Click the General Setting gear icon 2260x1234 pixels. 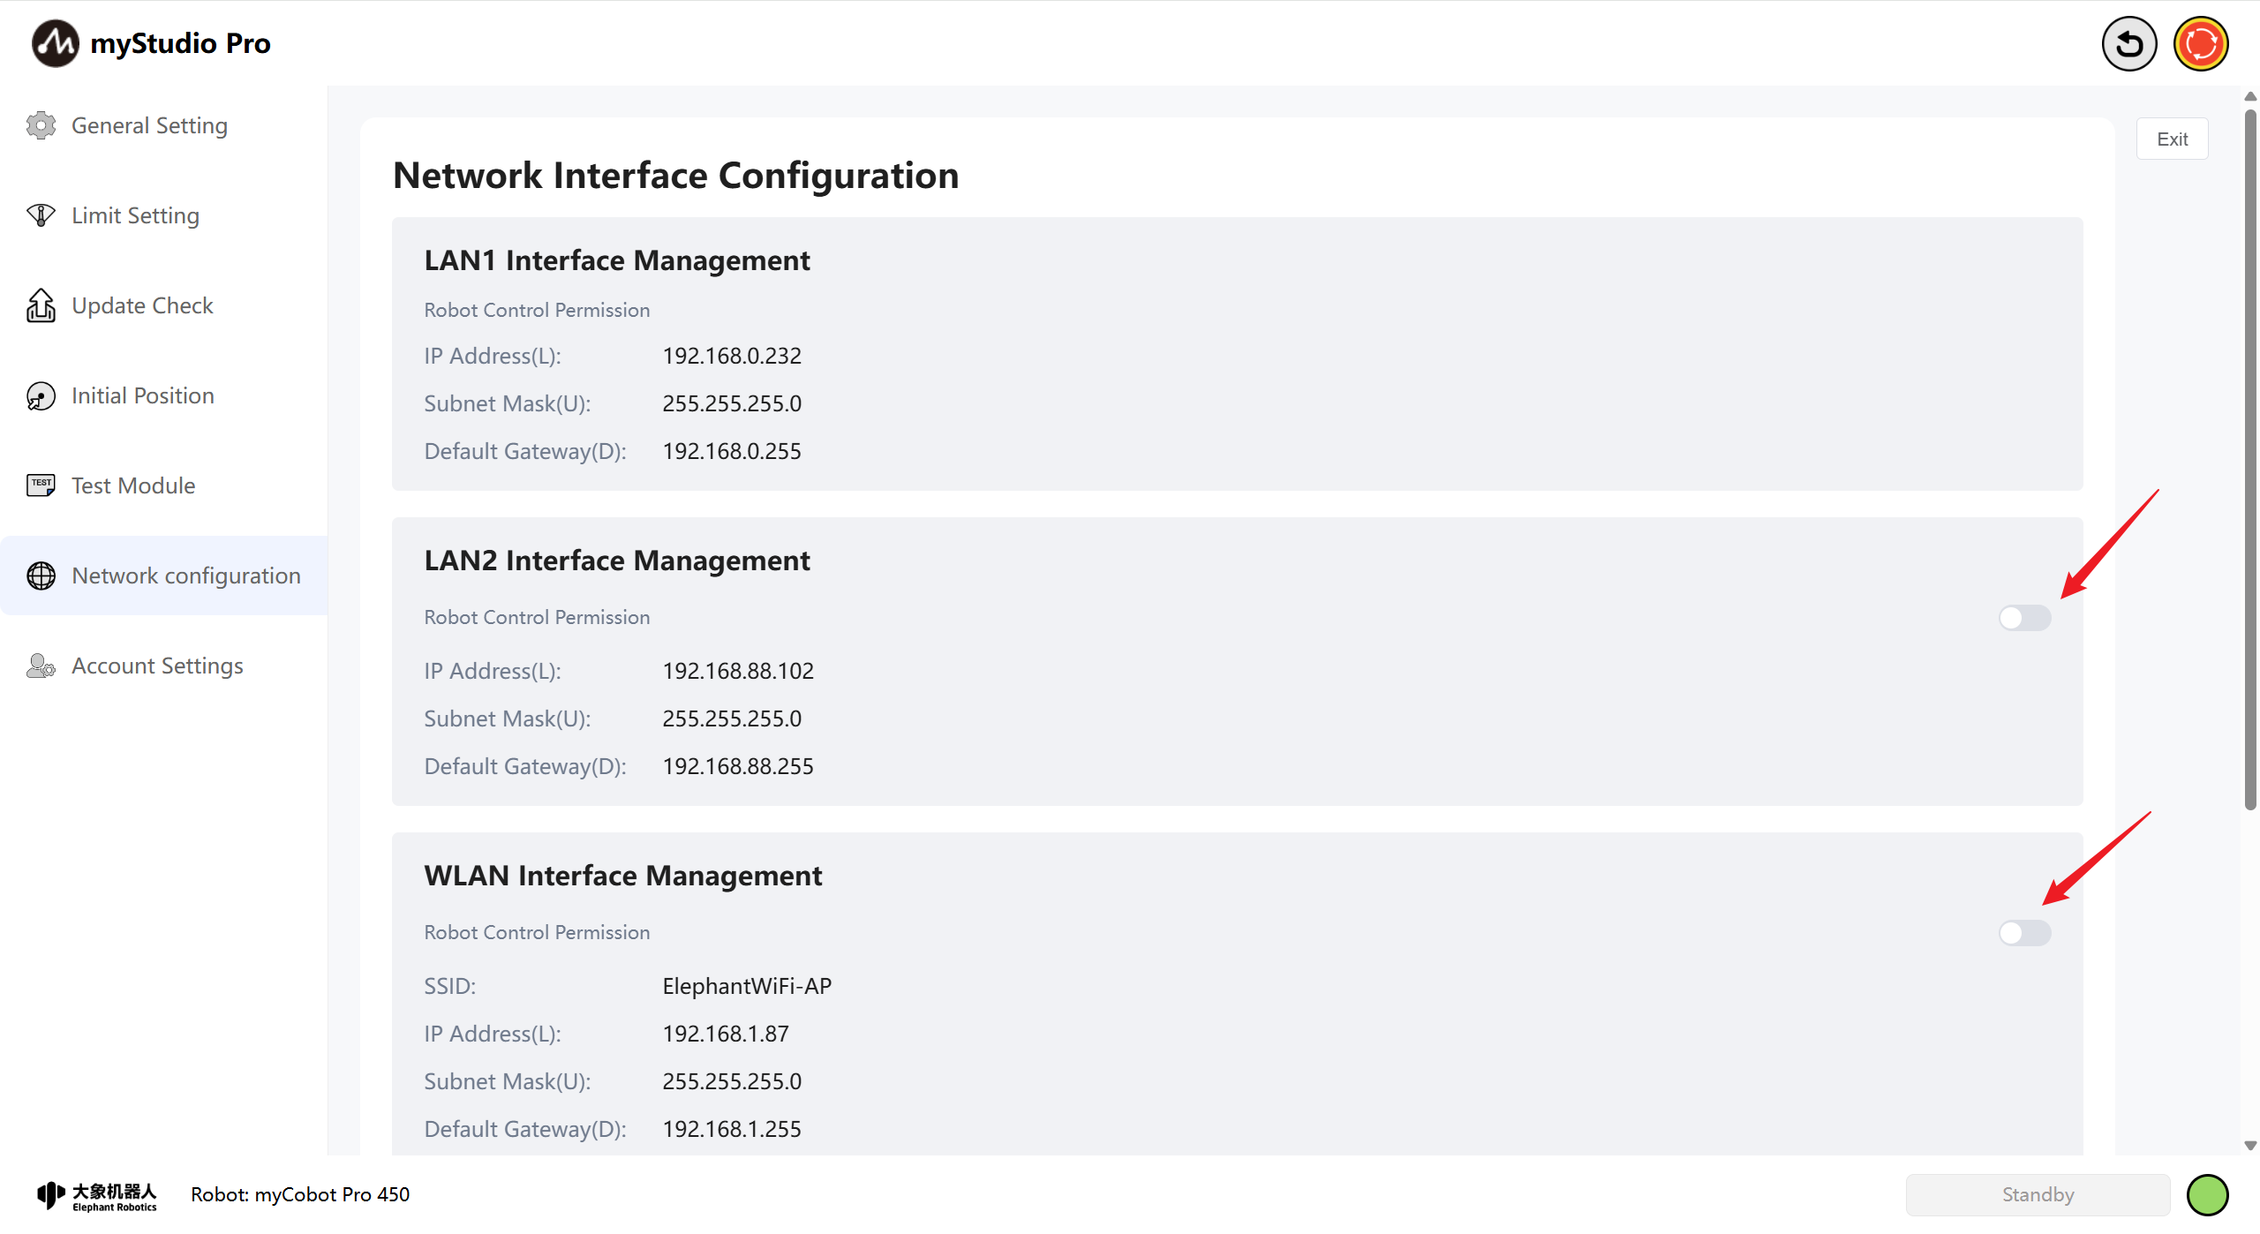pos(41,125)
